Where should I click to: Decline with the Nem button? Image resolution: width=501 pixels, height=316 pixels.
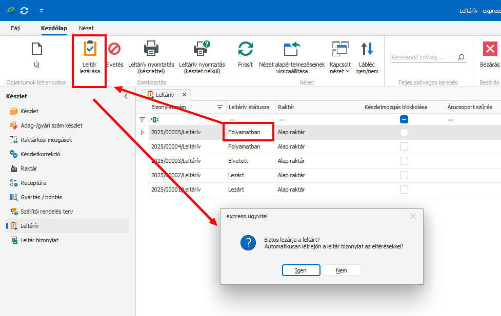(x=342, y=270)
